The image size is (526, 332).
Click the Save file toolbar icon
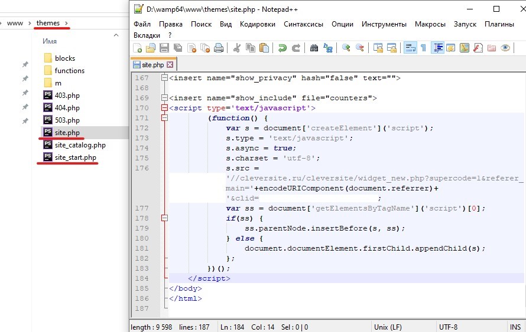[164, 48]
